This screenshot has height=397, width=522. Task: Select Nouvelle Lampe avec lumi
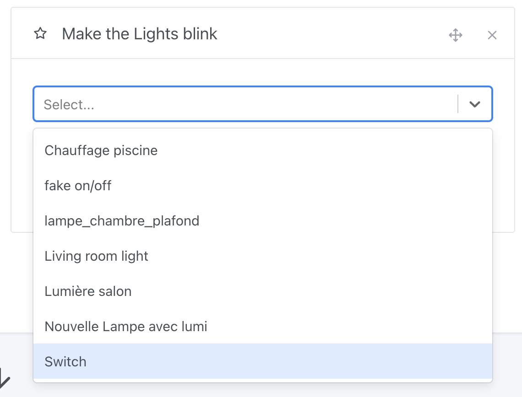[x=125, y=326]
